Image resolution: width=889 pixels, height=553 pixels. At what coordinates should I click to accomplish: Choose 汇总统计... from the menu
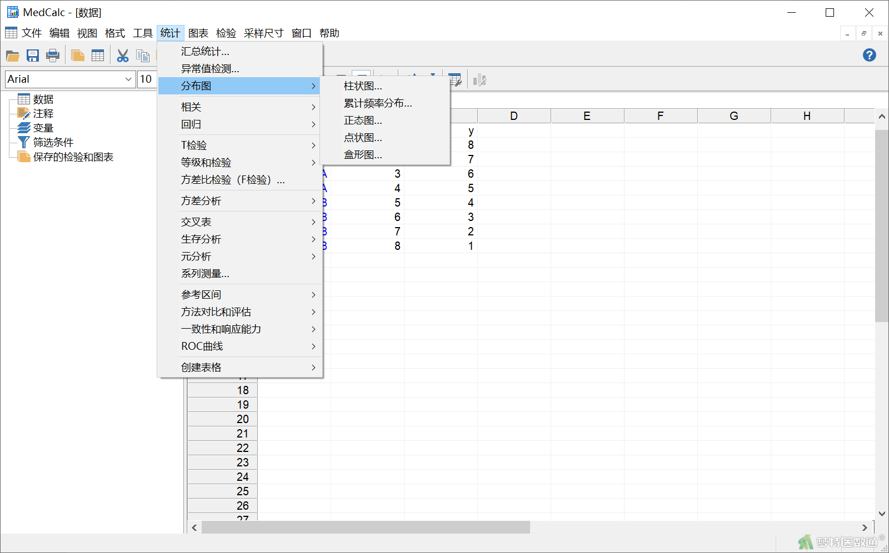(240, 52)
